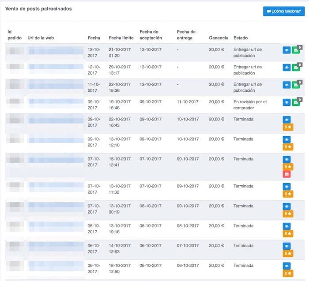View the order with deadline 21-10-2017 01:20
Screen dimensions: 309x281
286,51
